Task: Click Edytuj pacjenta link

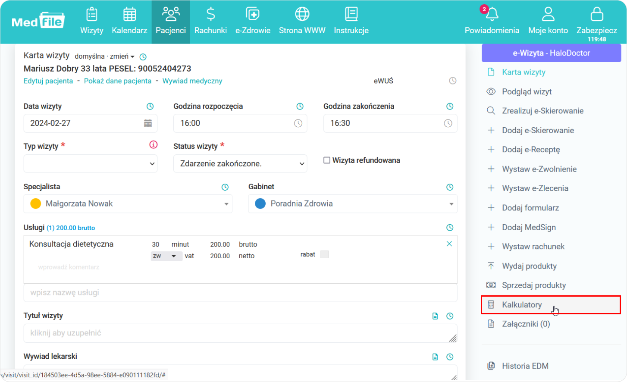Action: pyautogui.click(x=48, y=81)
